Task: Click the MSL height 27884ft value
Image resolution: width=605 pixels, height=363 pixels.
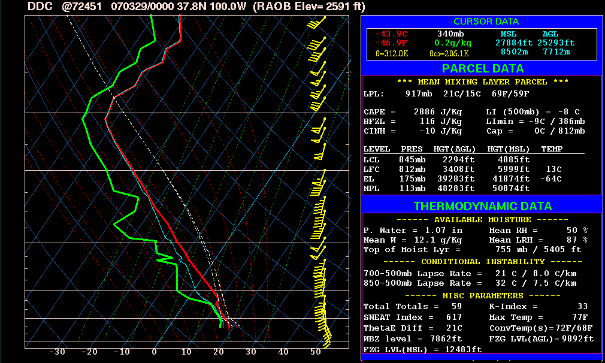Action: pyautogui.click(x=513, y=43)
